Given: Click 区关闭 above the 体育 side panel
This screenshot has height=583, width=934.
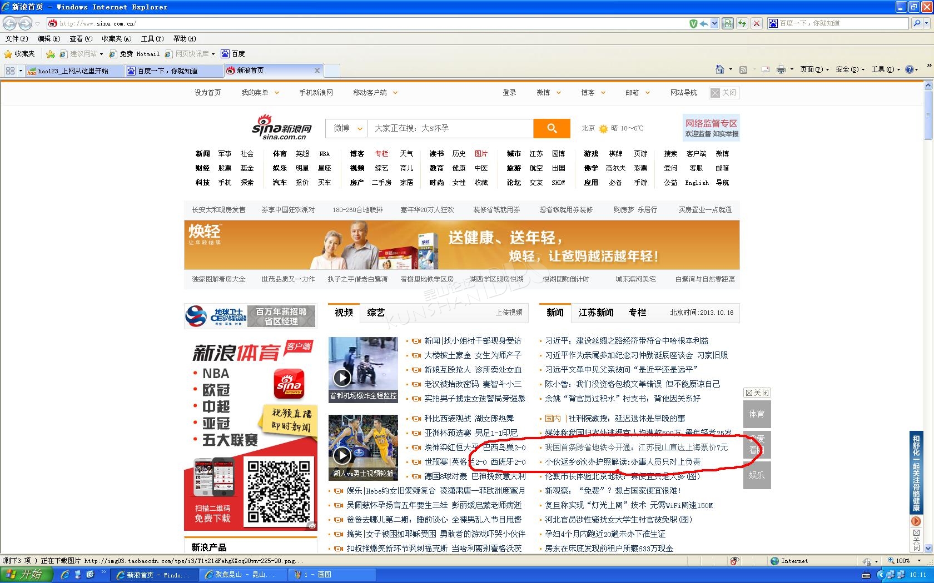Looking at the screenshot, I should pyautogui.click(x=757, y=393).
